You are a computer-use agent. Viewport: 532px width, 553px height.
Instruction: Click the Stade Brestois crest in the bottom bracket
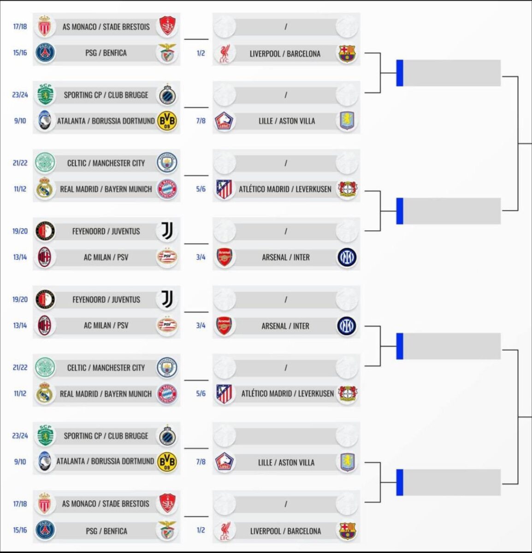coord(167,503)
